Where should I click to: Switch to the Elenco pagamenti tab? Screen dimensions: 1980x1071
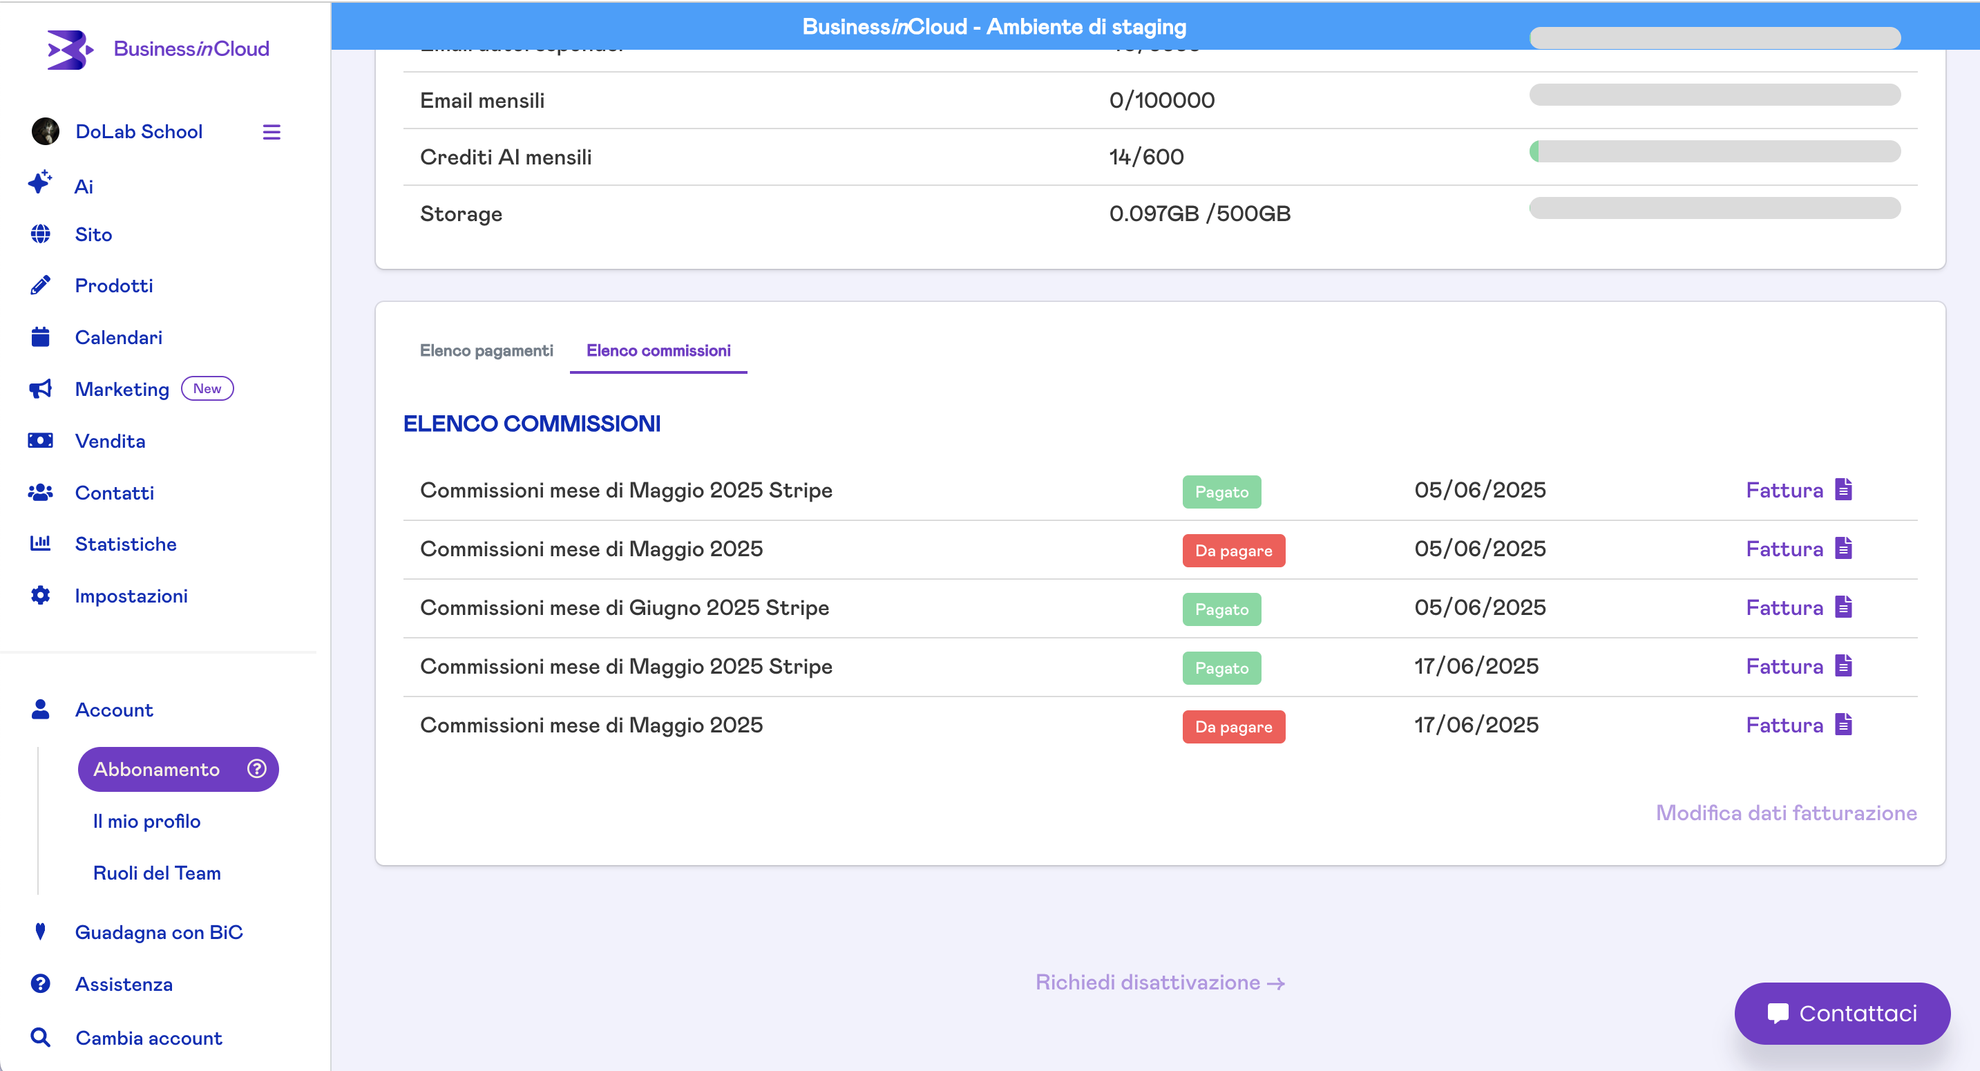tap(486, 350)
